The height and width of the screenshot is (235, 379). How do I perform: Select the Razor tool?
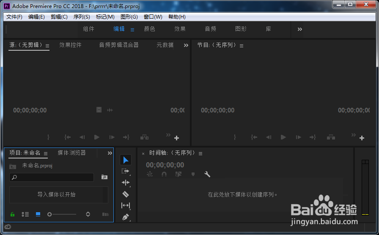pos(126,194)
